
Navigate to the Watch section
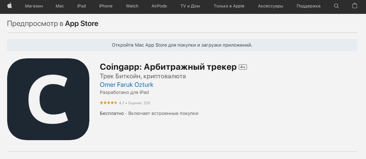[132, 6]
